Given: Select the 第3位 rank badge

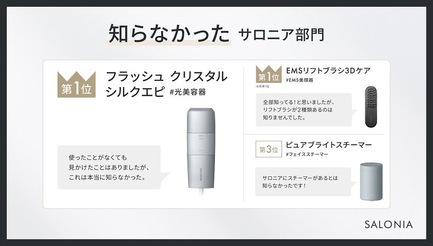Looking at the screenshot, I should (269, 149).
